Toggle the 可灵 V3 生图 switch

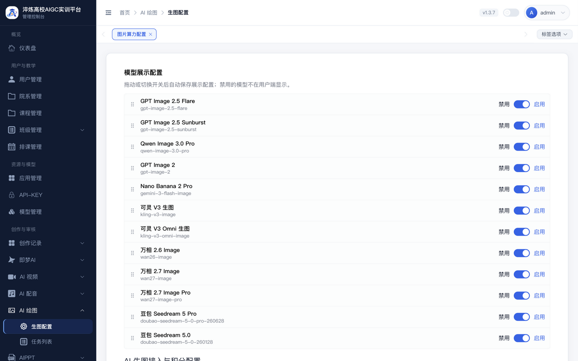coord(522,211)
